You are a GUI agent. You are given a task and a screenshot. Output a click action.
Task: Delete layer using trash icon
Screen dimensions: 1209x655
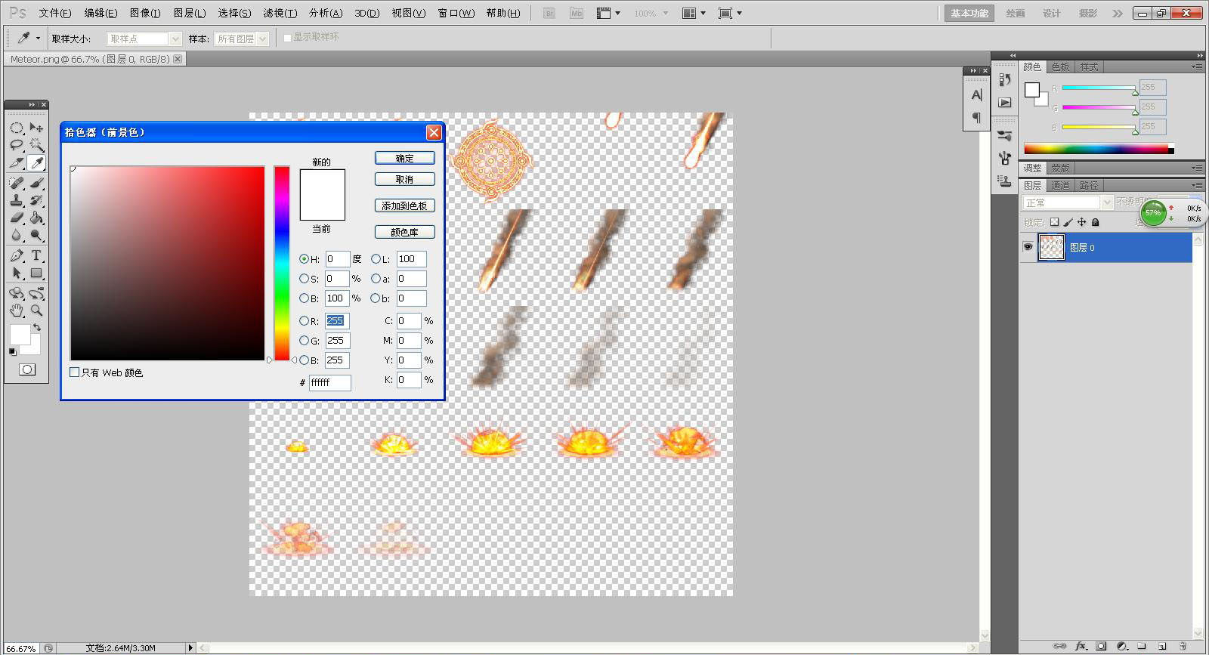point(1183,646)
